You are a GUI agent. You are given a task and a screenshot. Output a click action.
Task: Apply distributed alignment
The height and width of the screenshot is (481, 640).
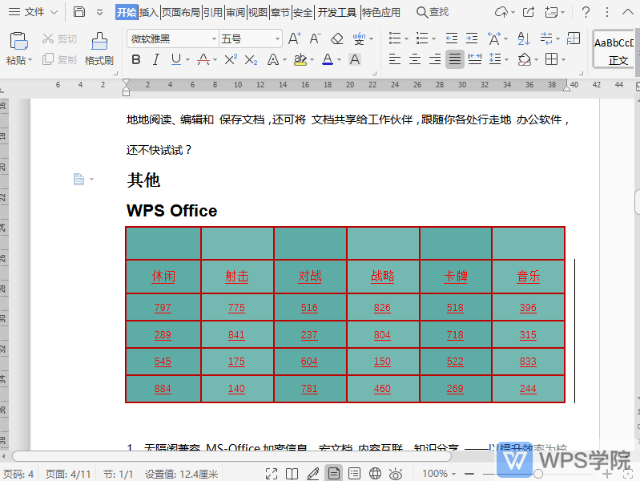coord(475,59)
